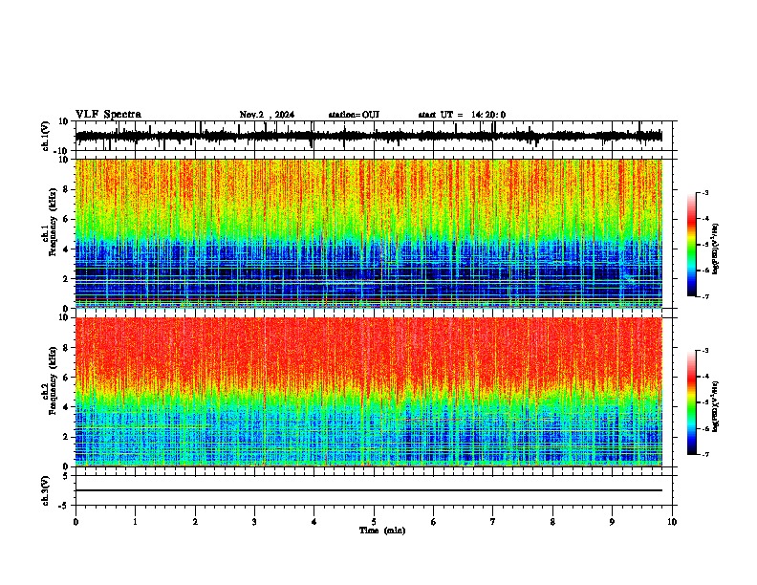Click inside the ch.2 spectrogram panel
757x585 pixels.
369,392
